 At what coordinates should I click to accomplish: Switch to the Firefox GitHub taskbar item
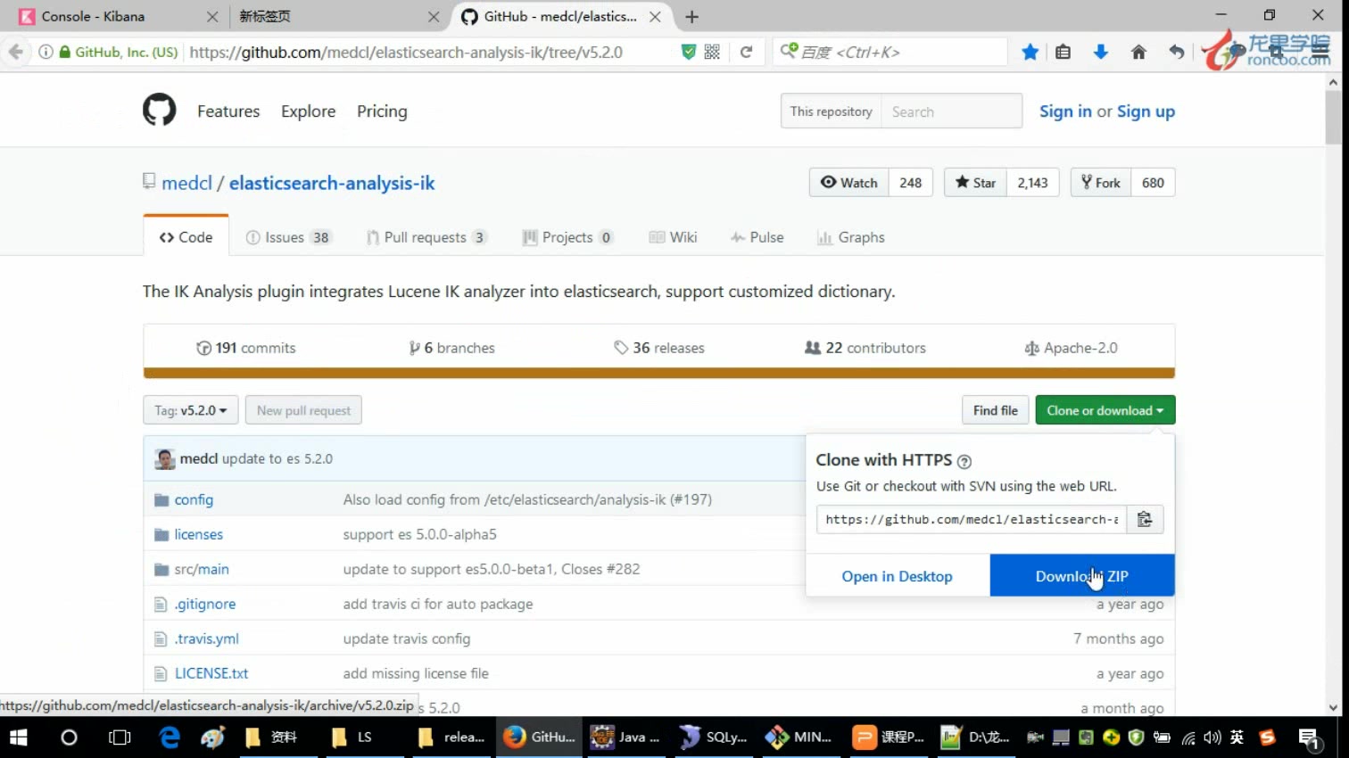pos(540,737)
